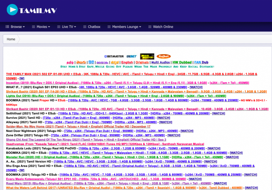This screenshot has height=190, width=272.
Task: Click WATCH link for What If...? S01 EP03
Action: click(x=196, y=87)
